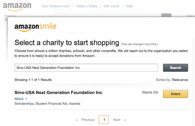
Task: Open the Sino-USA Next Generation Foundation Inc title
Action: (x=58, y=92)
